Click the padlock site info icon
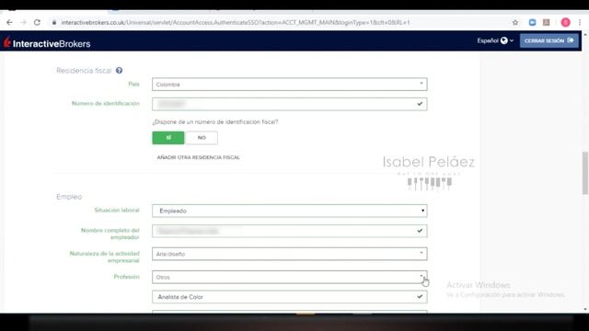Viewport: 589px width, 331px height. (x=54, y=22)
